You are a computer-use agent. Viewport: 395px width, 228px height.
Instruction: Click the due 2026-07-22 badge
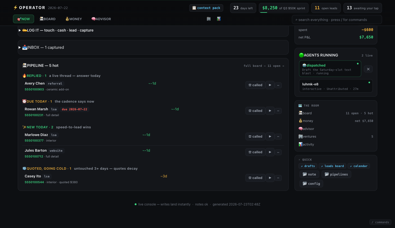[74, 109]
